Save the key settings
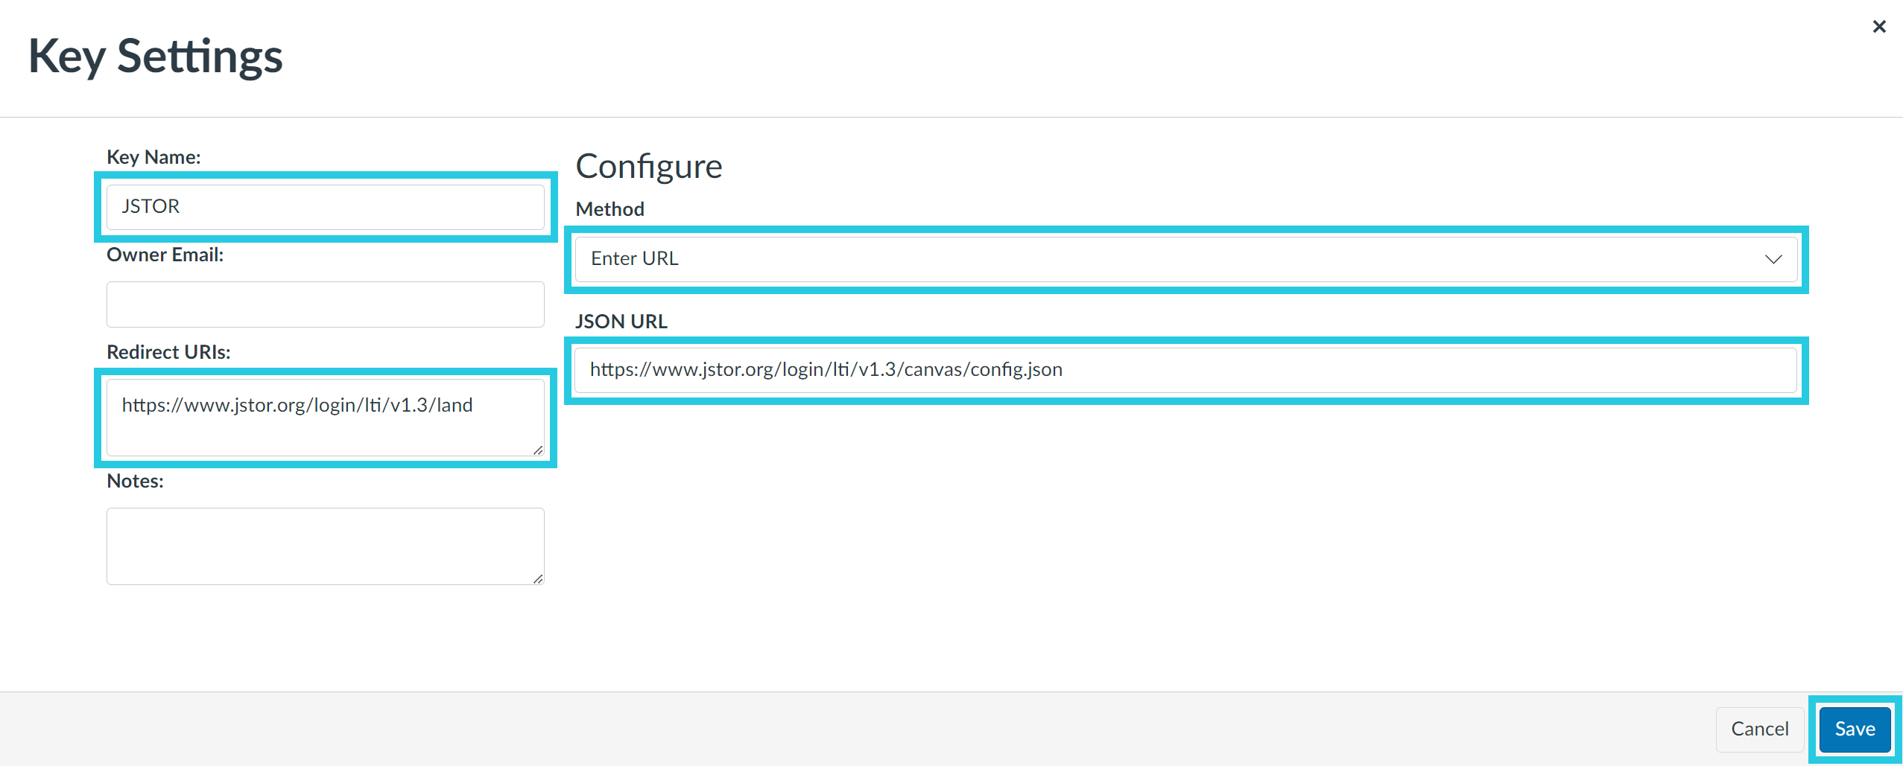The image size is (1903, 766). click(1855, 730)
